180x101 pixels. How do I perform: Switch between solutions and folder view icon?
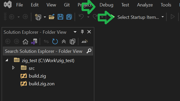[34, 41]
